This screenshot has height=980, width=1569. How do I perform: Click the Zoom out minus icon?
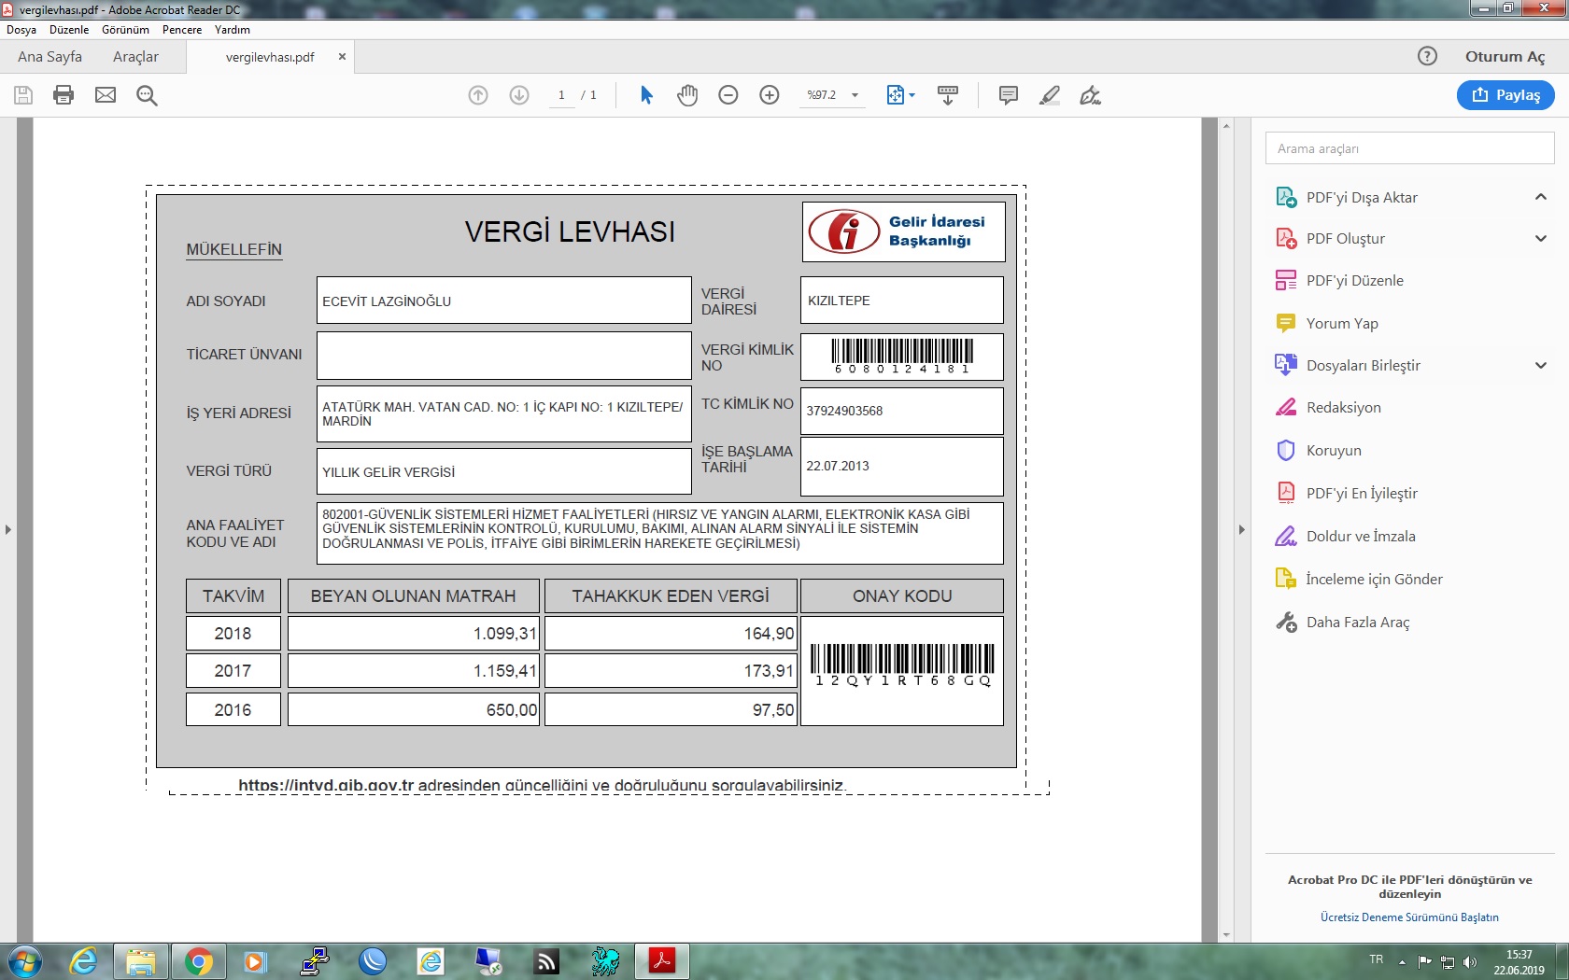[x=728, y=95]
